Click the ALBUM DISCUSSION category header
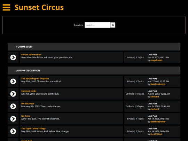Viewport: 188px width, 141px height. pyautogui.click(x=94, y=70)
